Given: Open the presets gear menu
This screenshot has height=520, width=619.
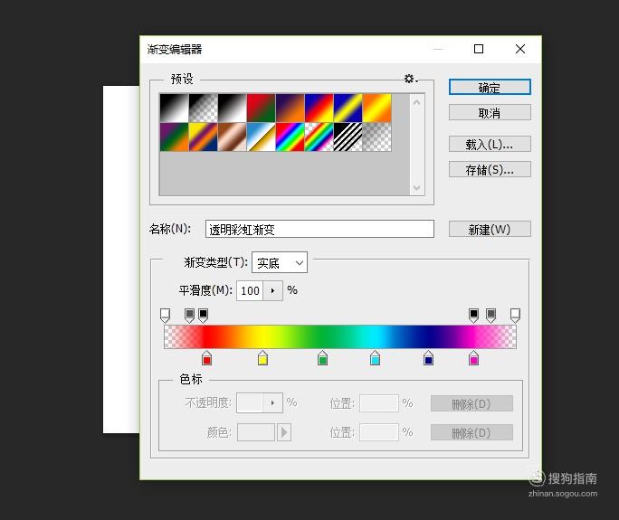Looking at the screenshot, I should click(410, 79).
